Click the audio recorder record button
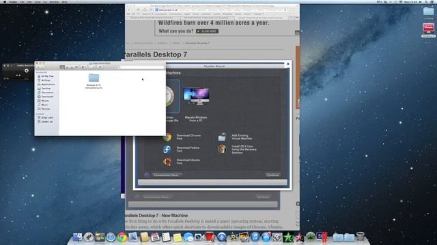Image resolution: width=437 pixels, height=245 pixels. click(27, 71)
